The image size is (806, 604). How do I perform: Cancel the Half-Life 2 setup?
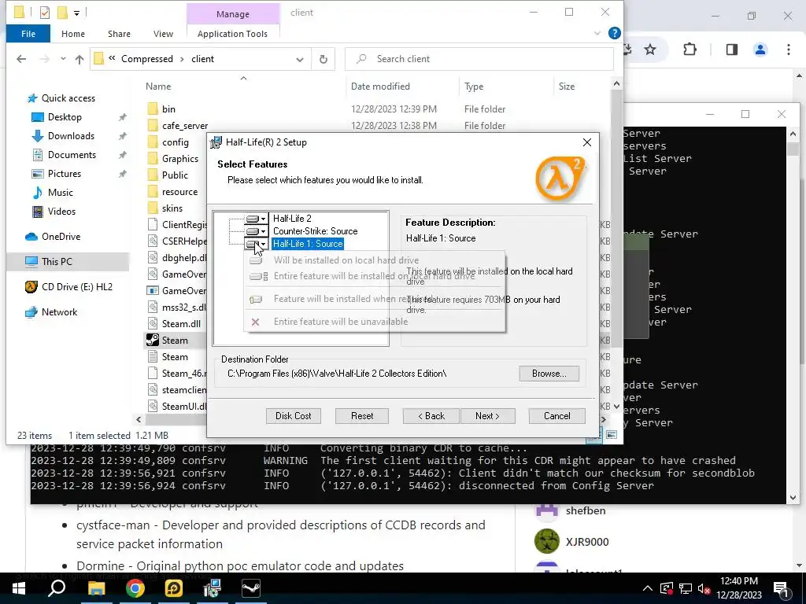[556, 416]
